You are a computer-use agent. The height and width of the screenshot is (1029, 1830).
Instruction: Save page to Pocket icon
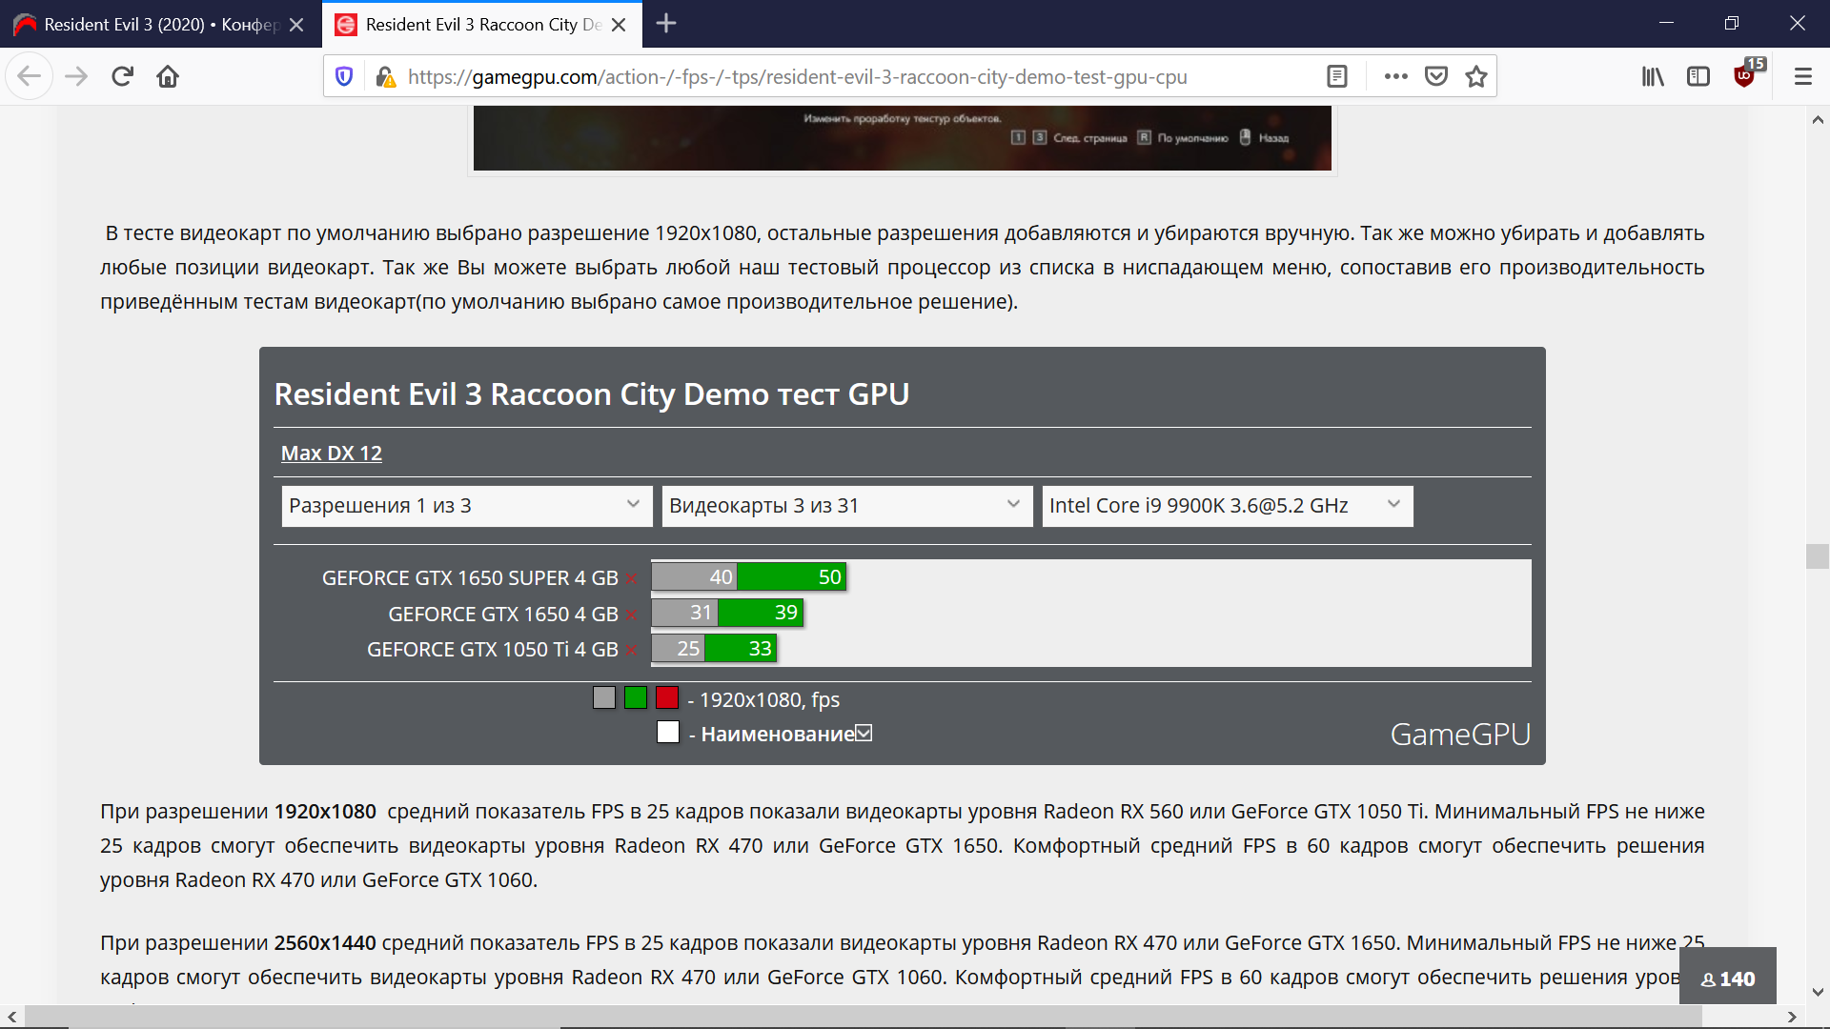[1436, 76]
